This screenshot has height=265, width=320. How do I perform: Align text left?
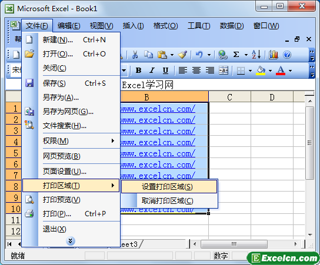(183, 71)
